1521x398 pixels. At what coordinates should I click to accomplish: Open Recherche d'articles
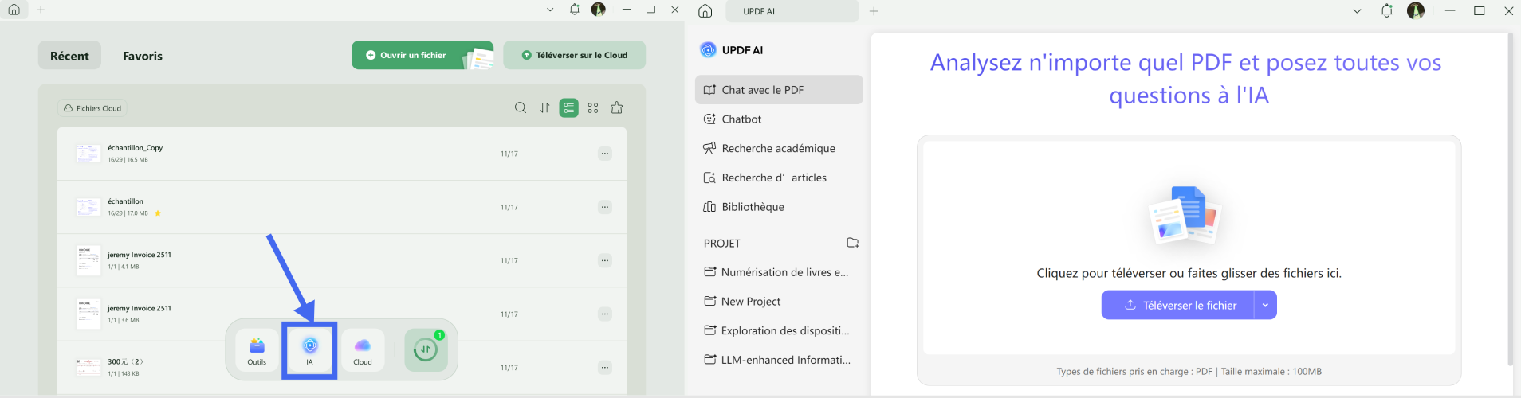(x=779, y=178)
